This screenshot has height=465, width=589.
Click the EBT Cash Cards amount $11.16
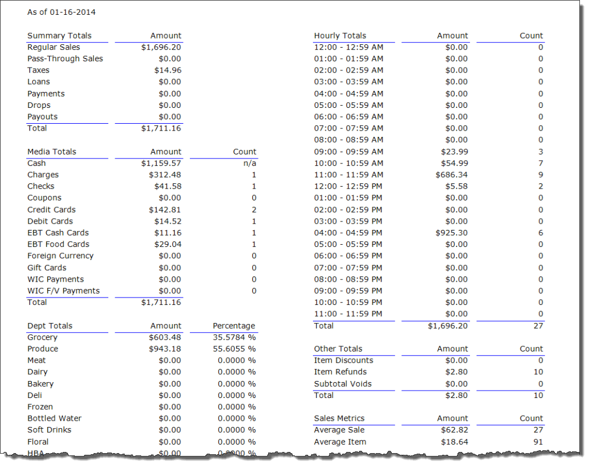tap(168, 233)
